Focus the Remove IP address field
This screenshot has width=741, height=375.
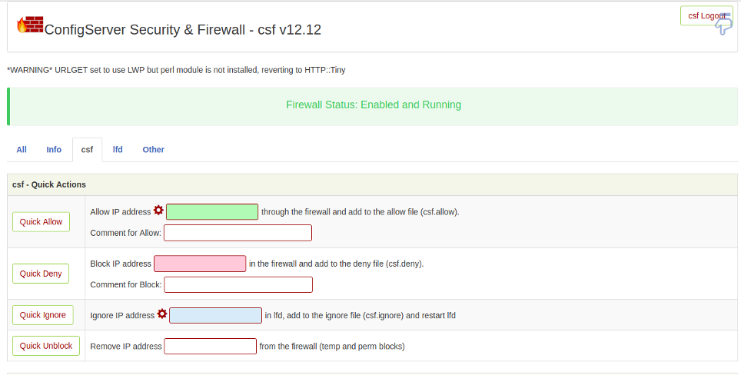[x=211, y=347]
